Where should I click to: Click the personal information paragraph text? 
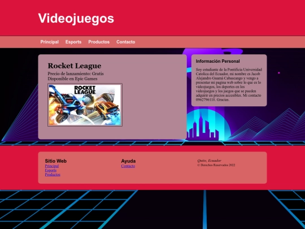pyautogui.click(x=229, y=84)
